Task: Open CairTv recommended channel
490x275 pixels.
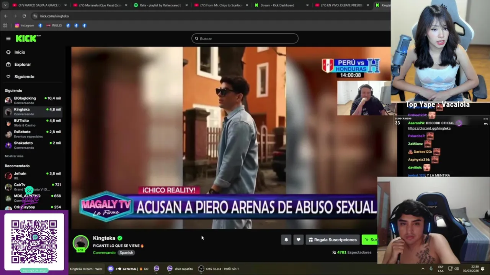Action: [x=34, y=187]
